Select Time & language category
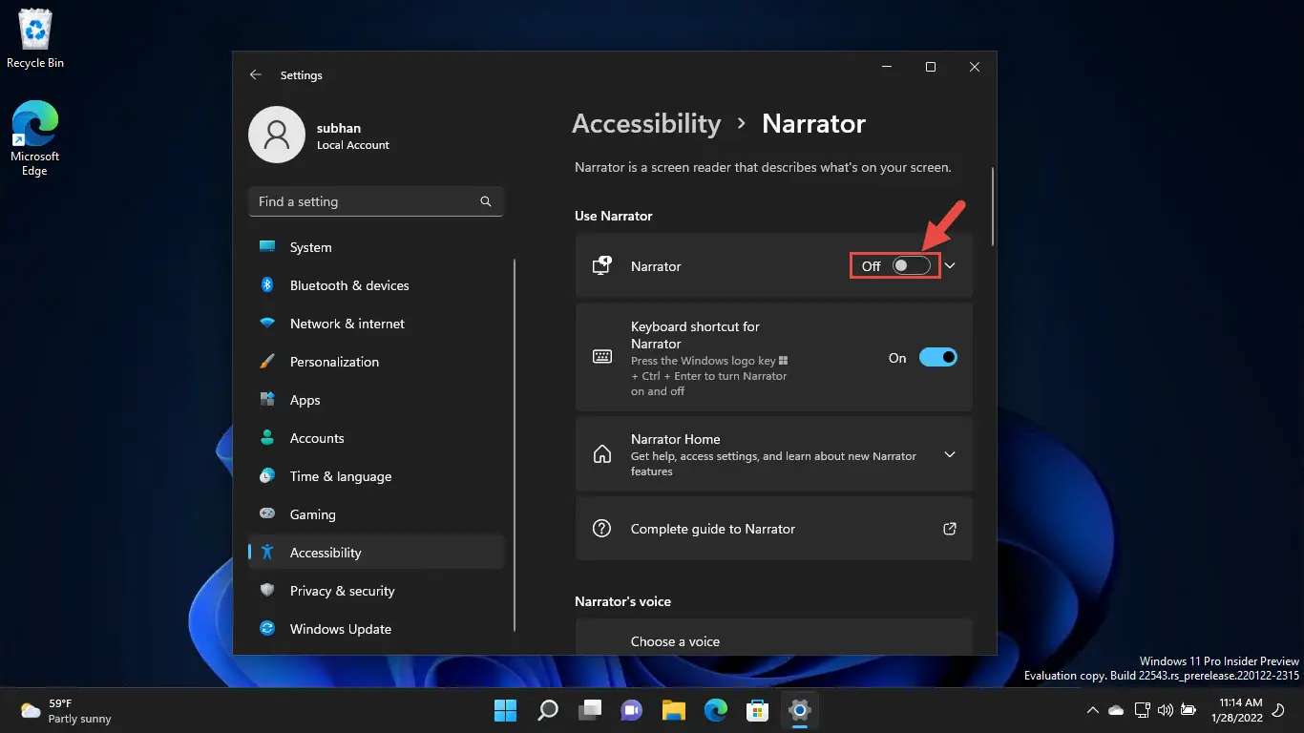The height and width of the screenshot is (733, 1304). tap(376, 476)
